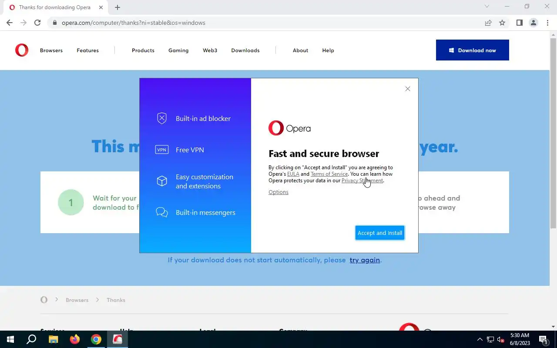Click the scrollbar up arrow
Image resolution: width=557 pixels, height=348 pixels.
[553, 34]
